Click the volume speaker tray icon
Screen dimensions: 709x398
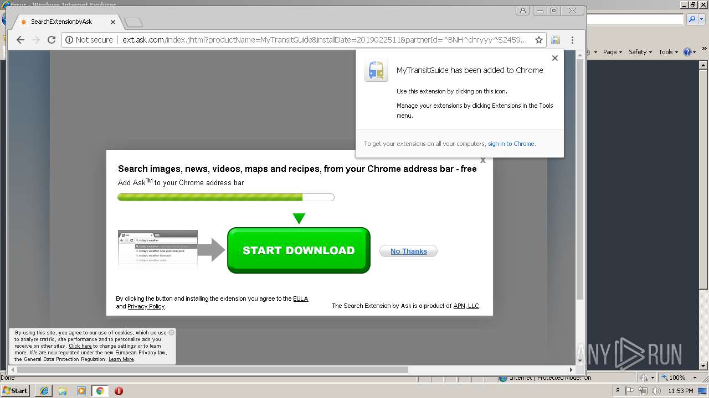coord(656,391)
